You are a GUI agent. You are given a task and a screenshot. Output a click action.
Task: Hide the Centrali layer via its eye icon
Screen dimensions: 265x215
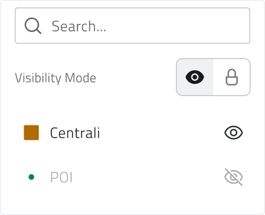tap(233, 133)
